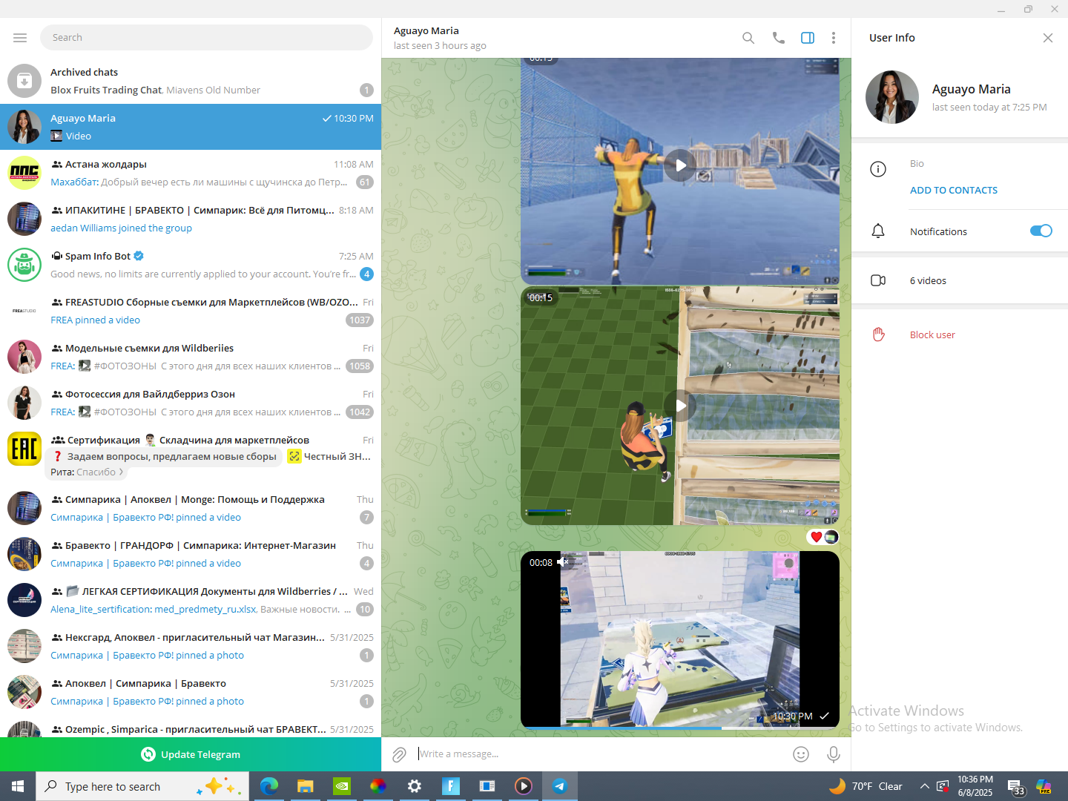The width and height of the screenshot is (1068, 801).
Task: Open Фотосессия для Вайлдберриз Озон chat
Action: coord(191,403)
